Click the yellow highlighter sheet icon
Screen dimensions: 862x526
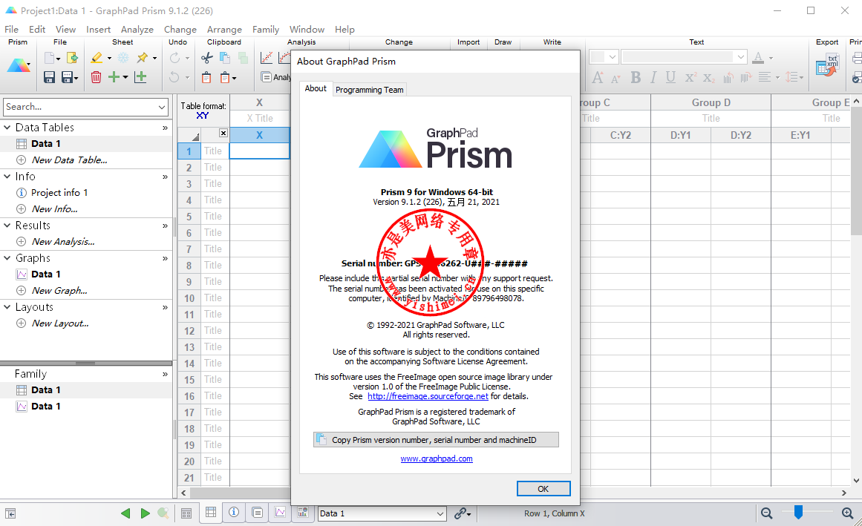tap(97, 58)
